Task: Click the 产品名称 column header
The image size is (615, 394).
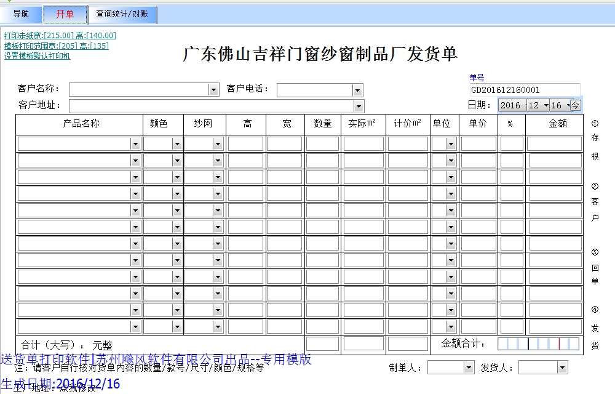Action: [x=81, y=124]
